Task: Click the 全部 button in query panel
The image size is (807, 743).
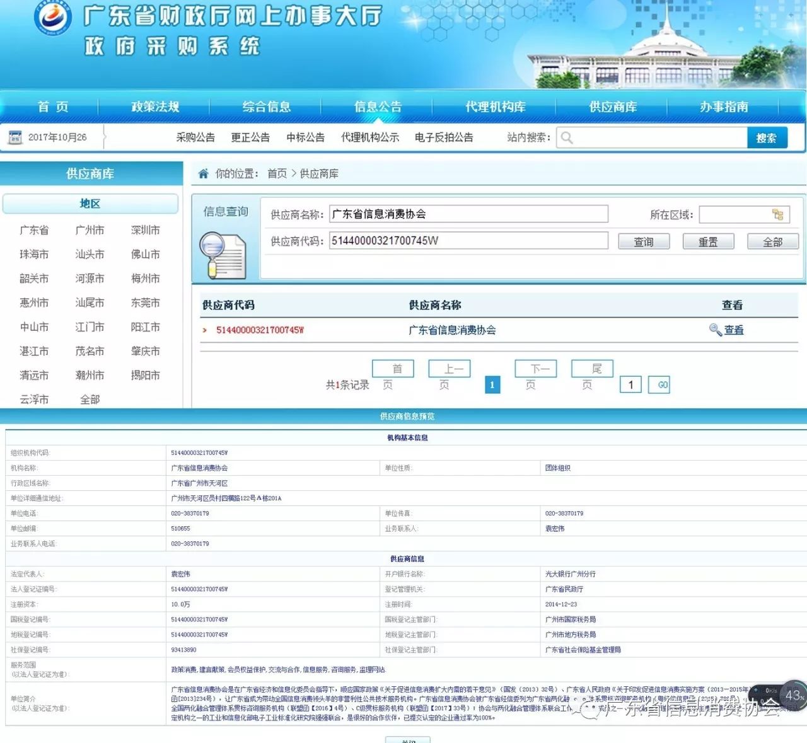Action: click(x=773, y=241)
